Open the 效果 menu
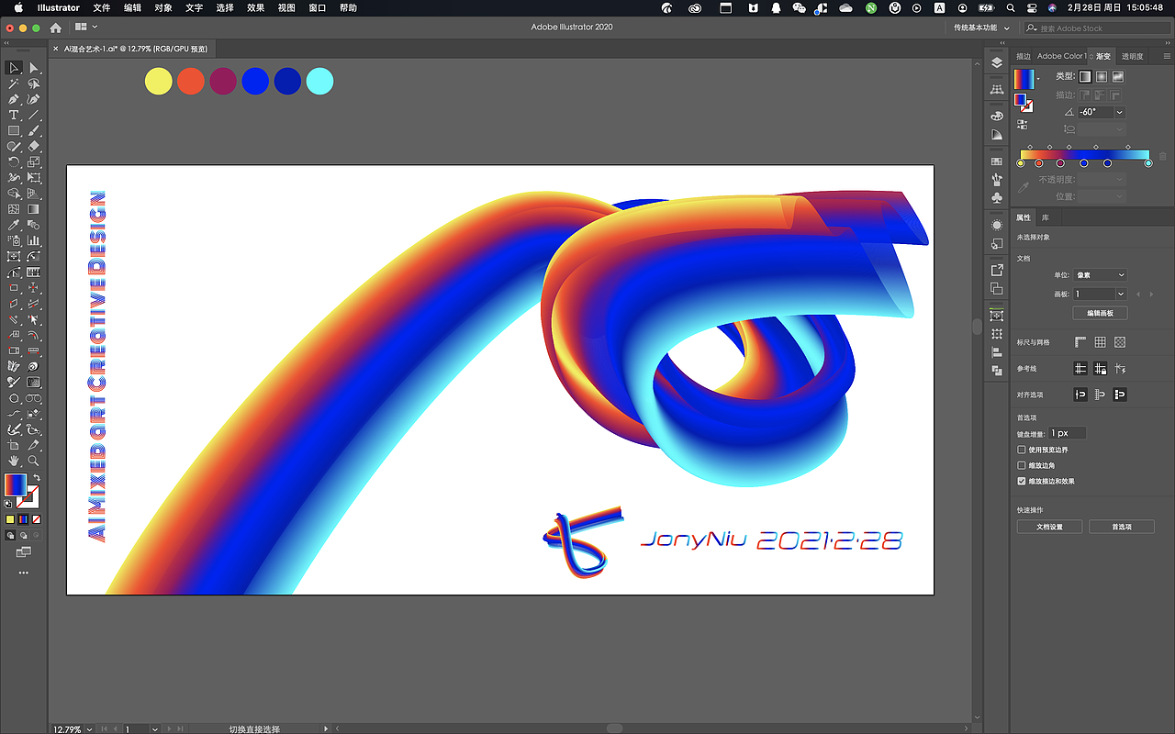1175x734 pixels. click(255, 7)
